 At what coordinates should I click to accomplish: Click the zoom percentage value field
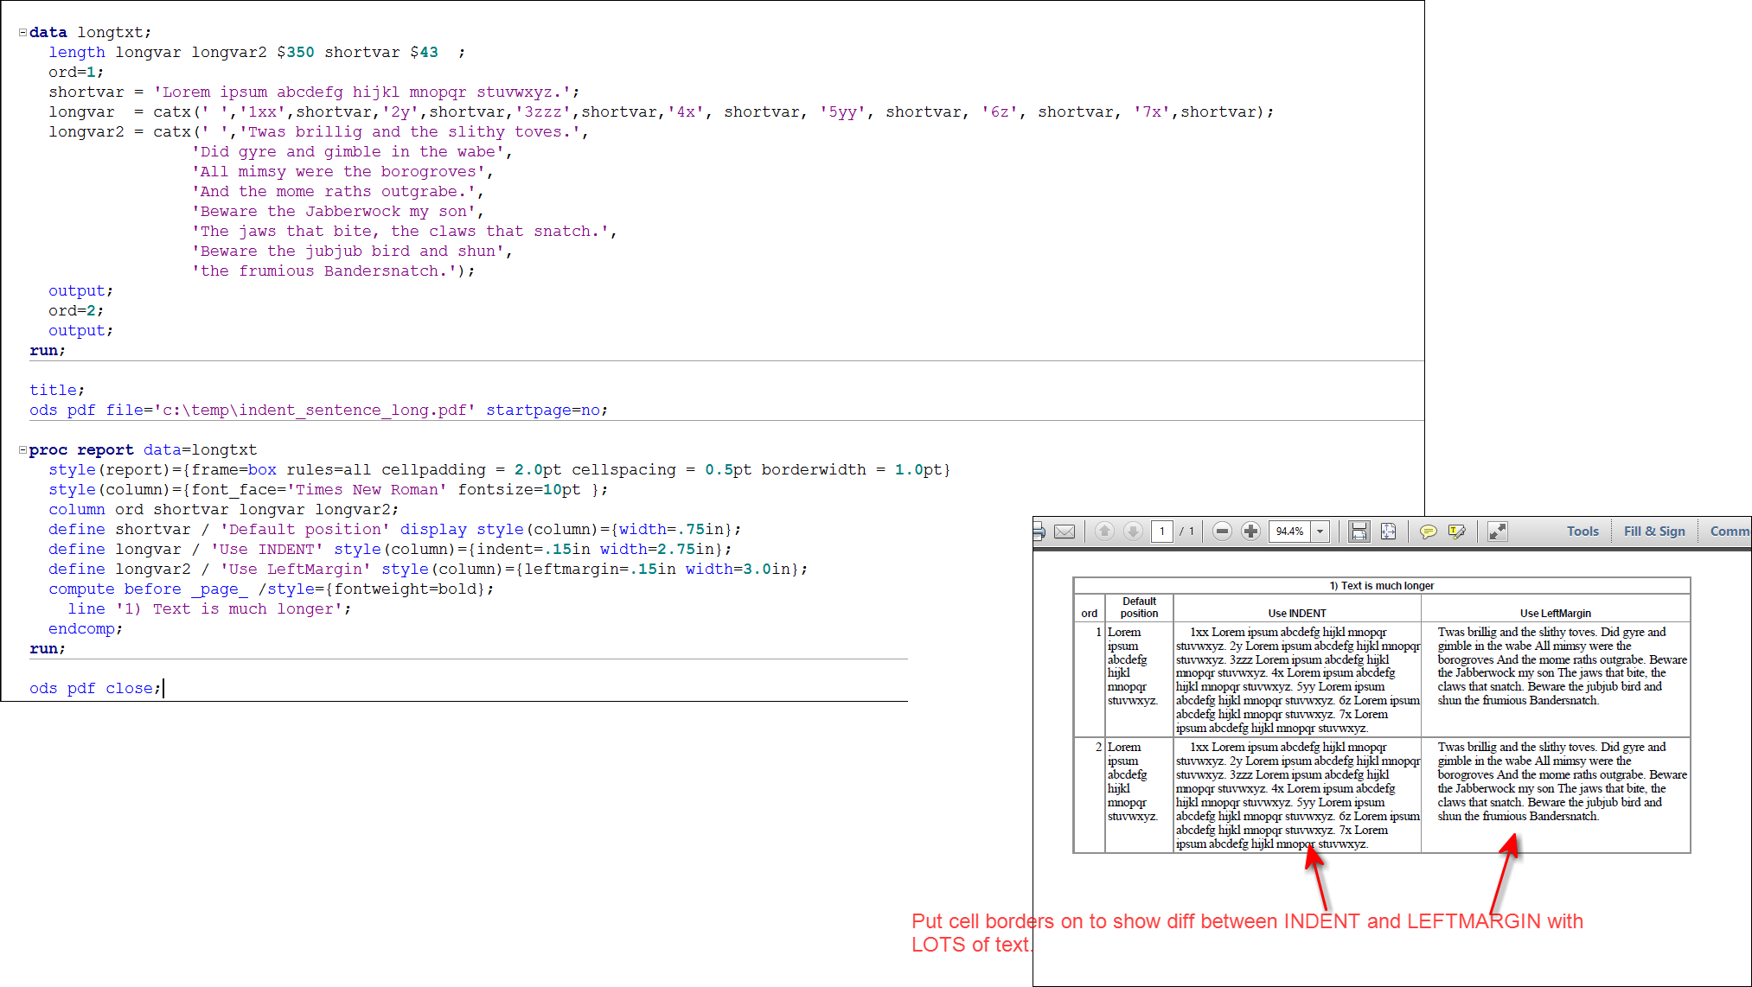(x=1289, y=532)
